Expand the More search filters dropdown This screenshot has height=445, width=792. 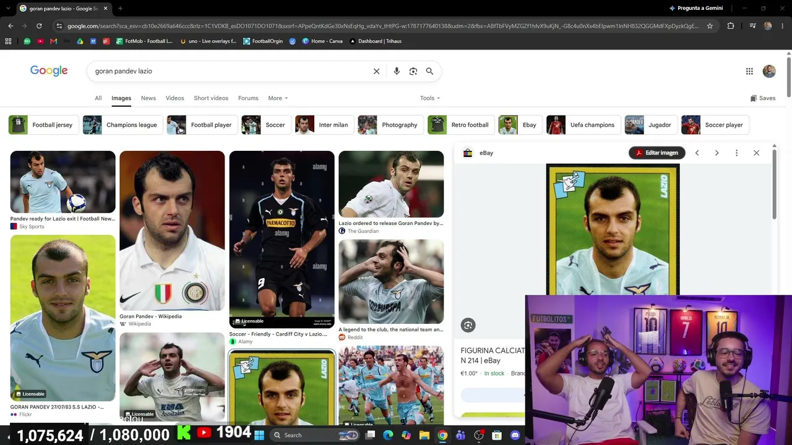(278, 98)
